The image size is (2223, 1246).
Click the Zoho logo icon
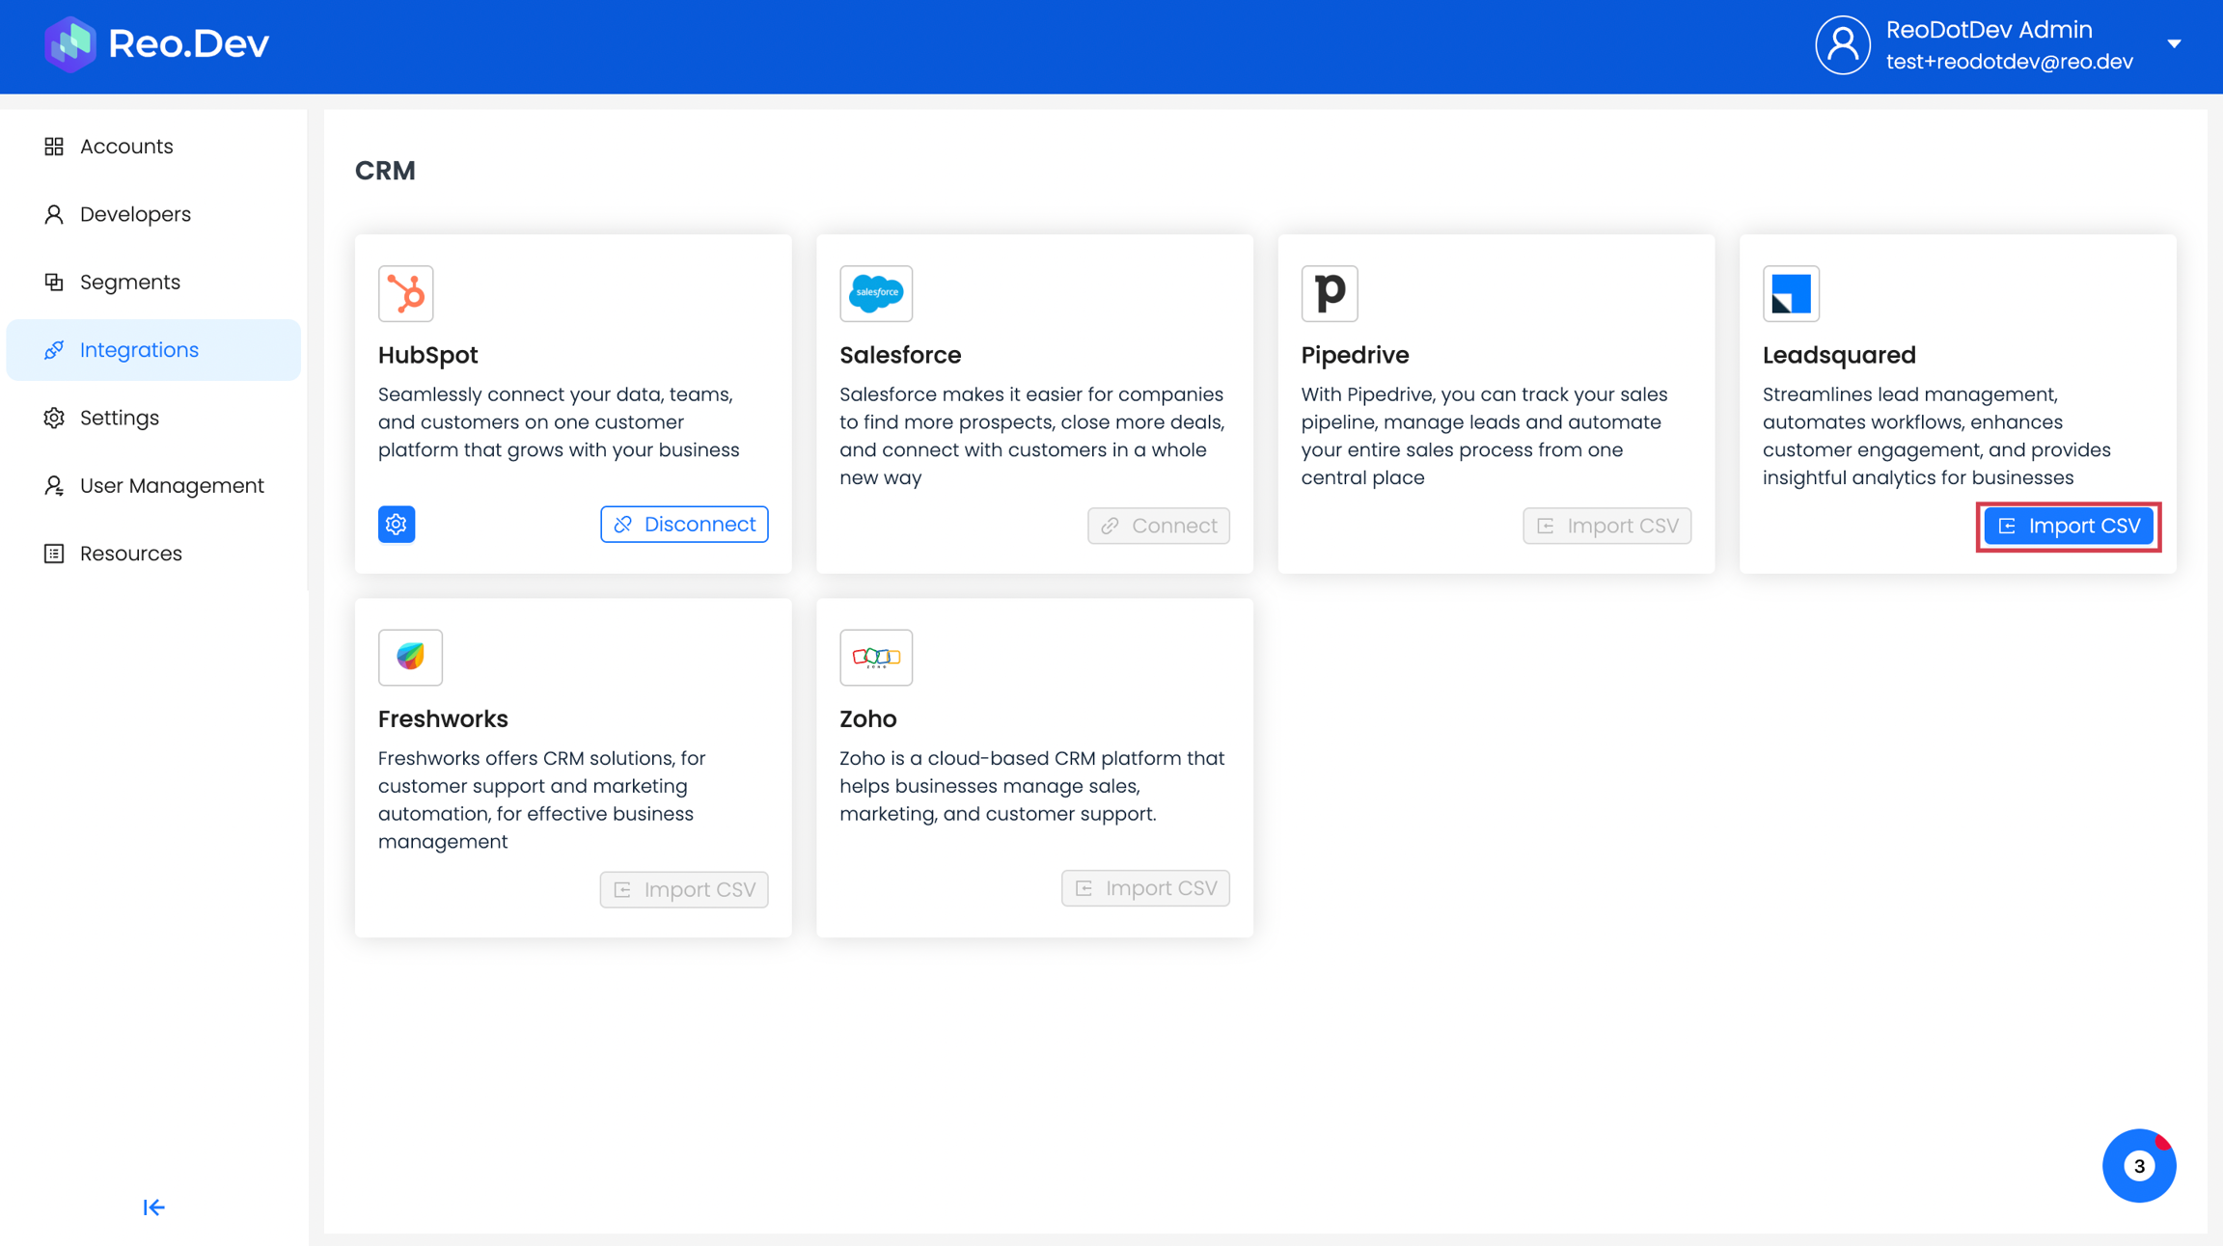[875, 657]
